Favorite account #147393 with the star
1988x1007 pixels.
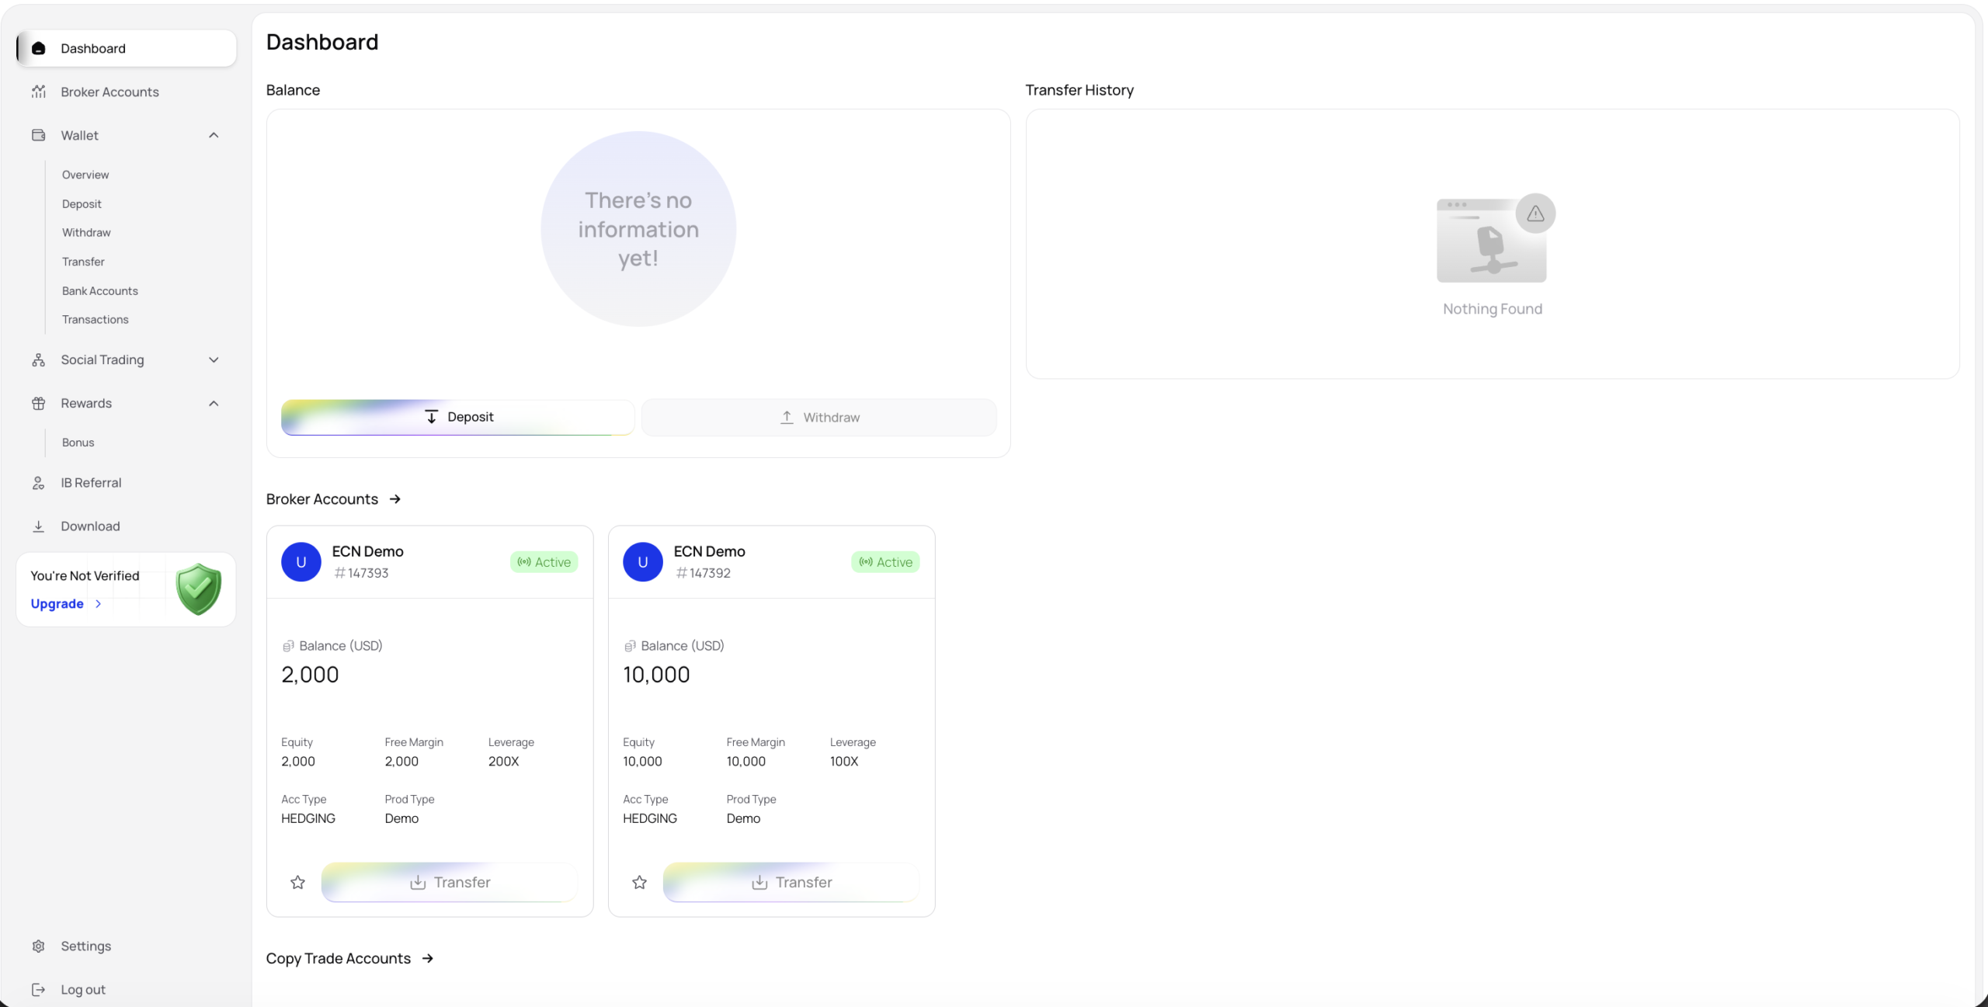pyautogui.click(x=297, y=882)
